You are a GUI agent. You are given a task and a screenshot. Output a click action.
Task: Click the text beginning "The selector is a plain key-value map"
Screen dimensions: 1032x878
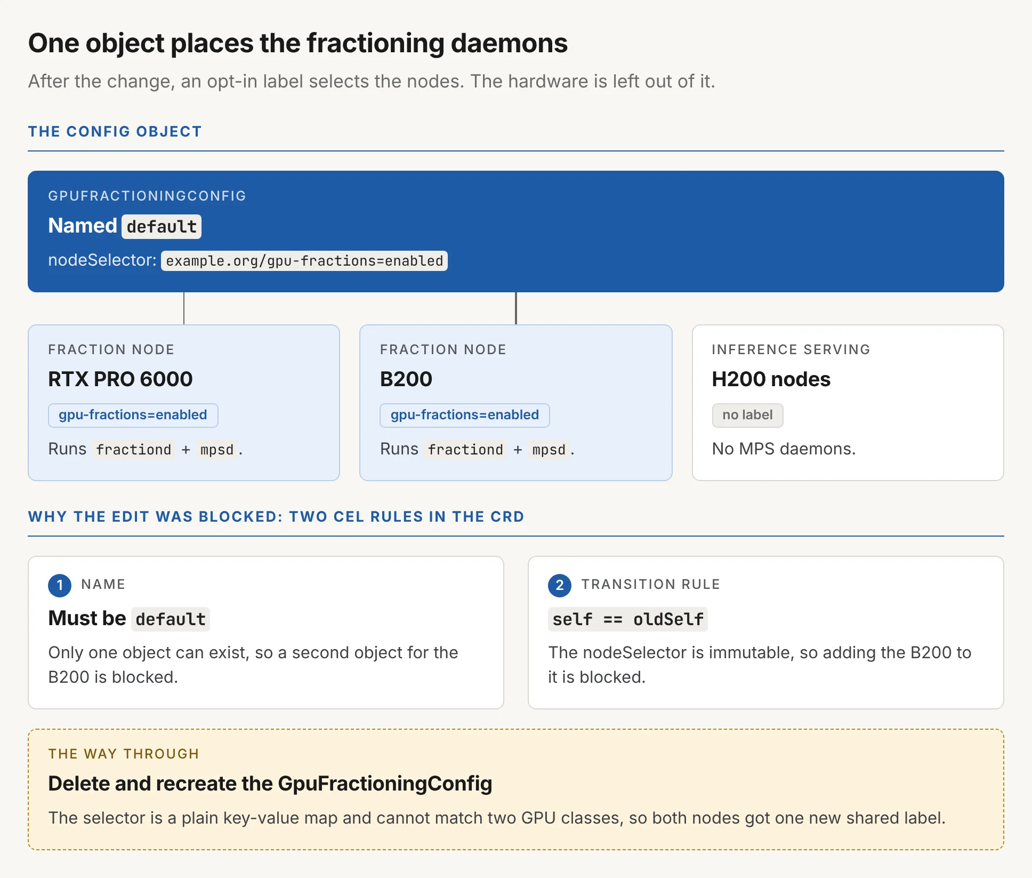(497, 818)
